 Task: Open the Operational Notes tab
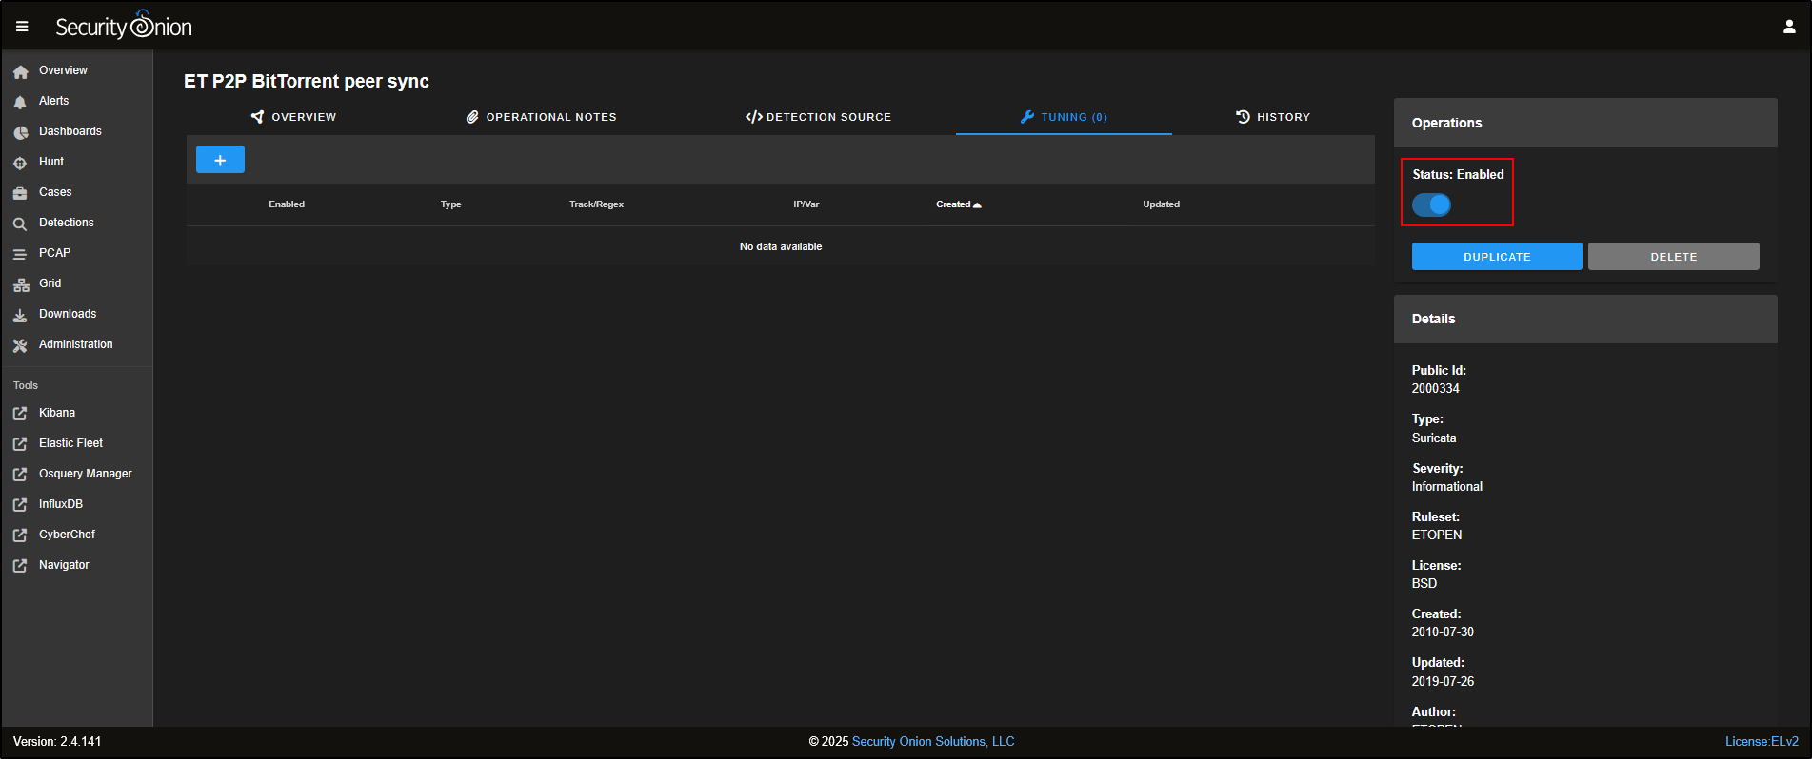(541, 117)
